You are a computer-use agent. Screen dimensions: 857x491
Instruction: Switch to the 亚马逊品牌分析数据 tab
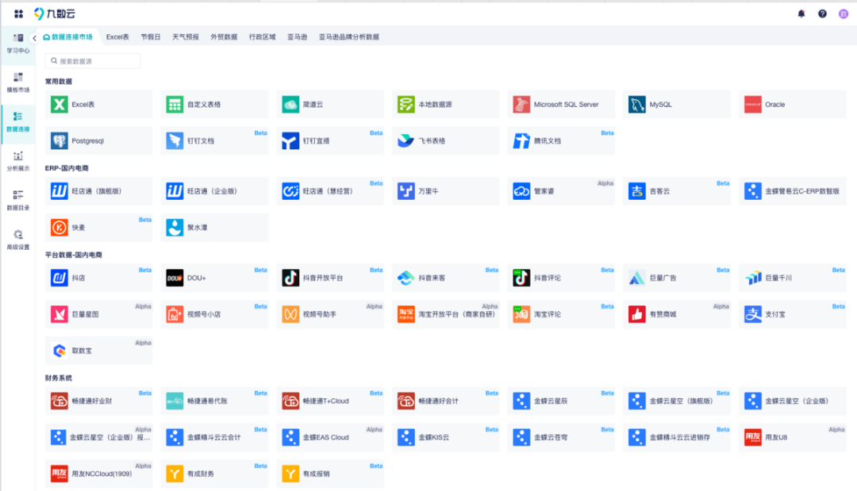[x=349, y=37]
